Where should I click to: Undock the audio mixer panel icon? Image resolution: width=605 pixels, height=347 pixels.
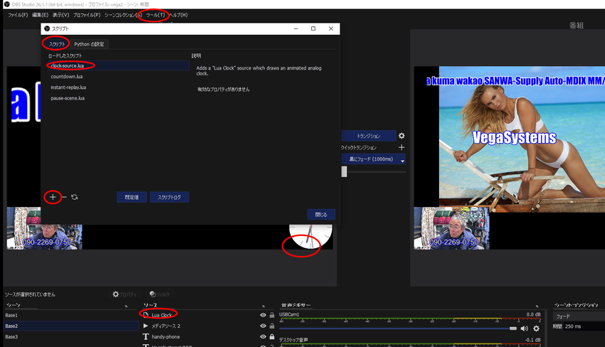pos(537,306)
